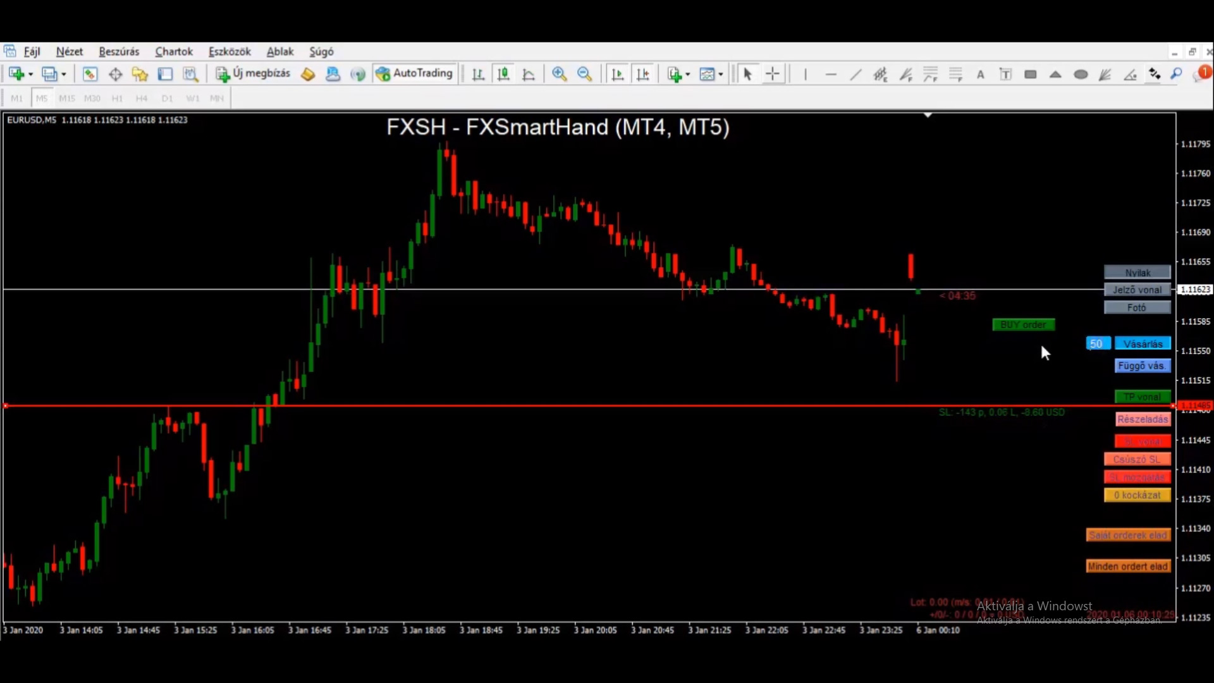Switch to M1 timeframe
The image size is (1214, 683).
[x=17, y=98]
